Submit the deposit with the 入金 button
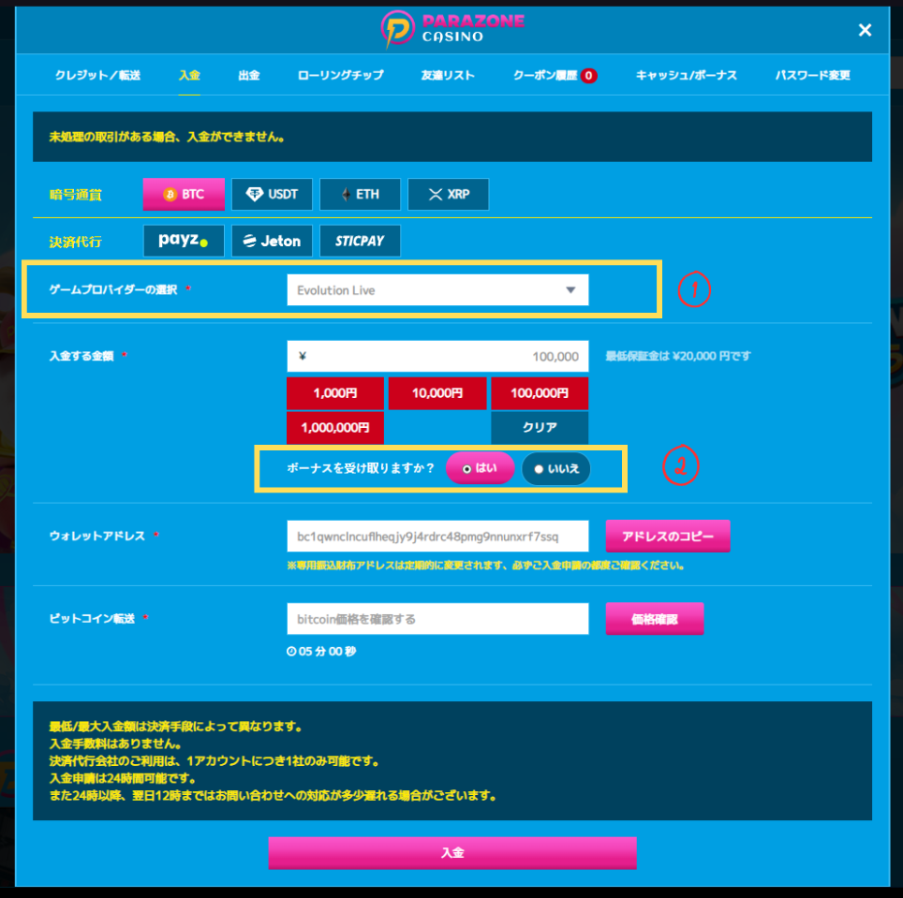 point(452,852)
